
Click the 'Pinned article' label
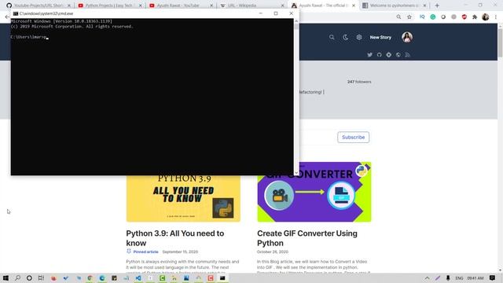pyautogui.click(x=145, y=252)
